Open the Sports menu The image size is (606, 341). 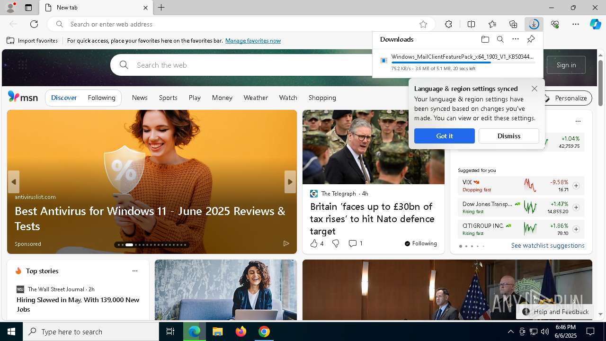168,98
